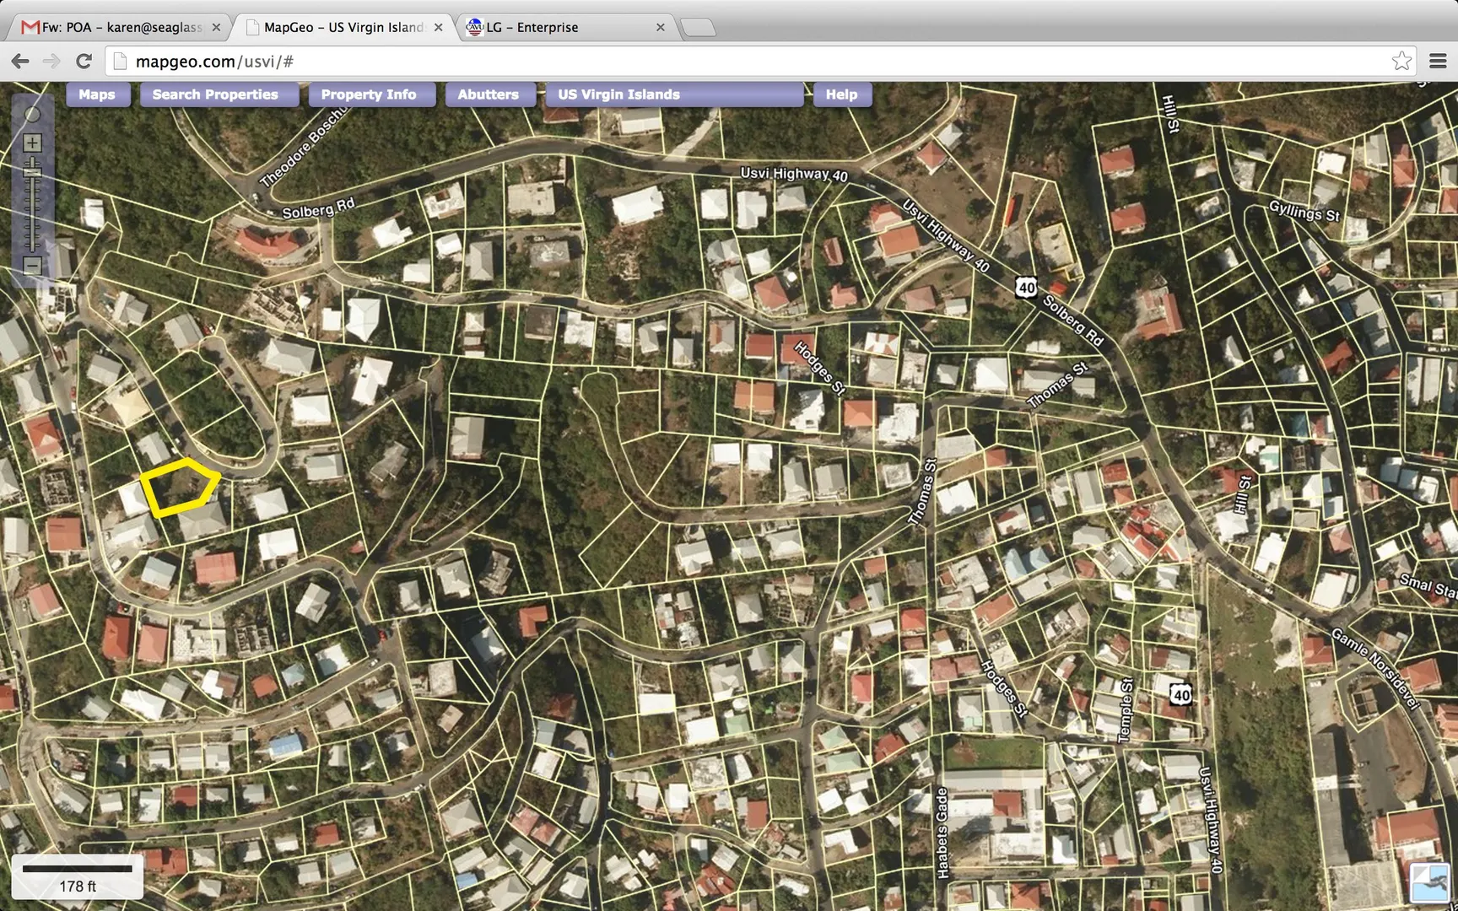The height and width of the screenshot is (911, 1458).
Task: Close the MapGeo US Virgin Islands tab
Action: pyautogui.click(x=439, y=27)
